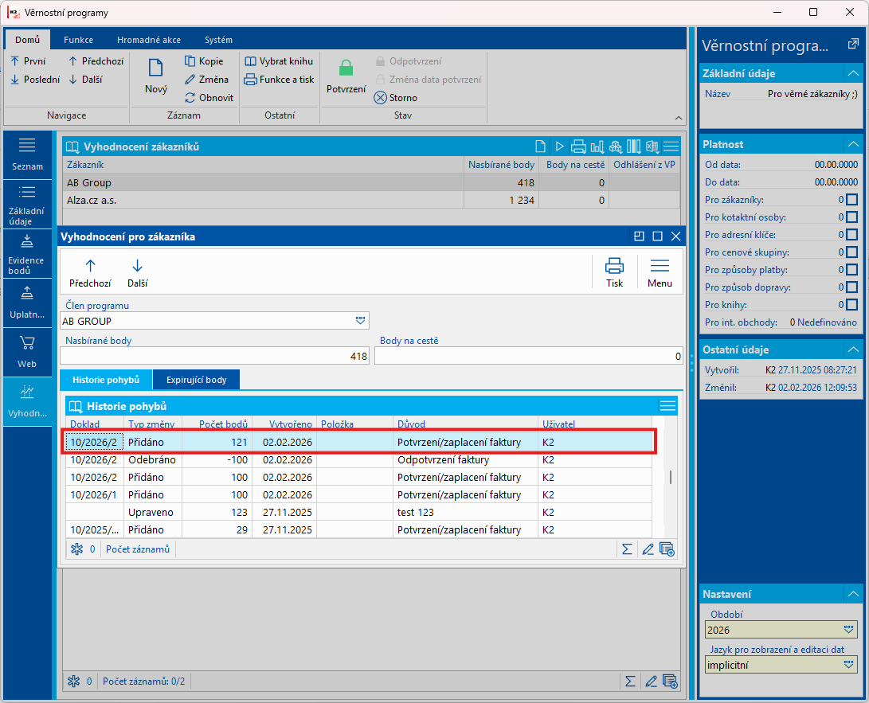Collapse Ostatní údaje panel section
Viewport: 869px width, 703px height.
[x=853, y=350]
